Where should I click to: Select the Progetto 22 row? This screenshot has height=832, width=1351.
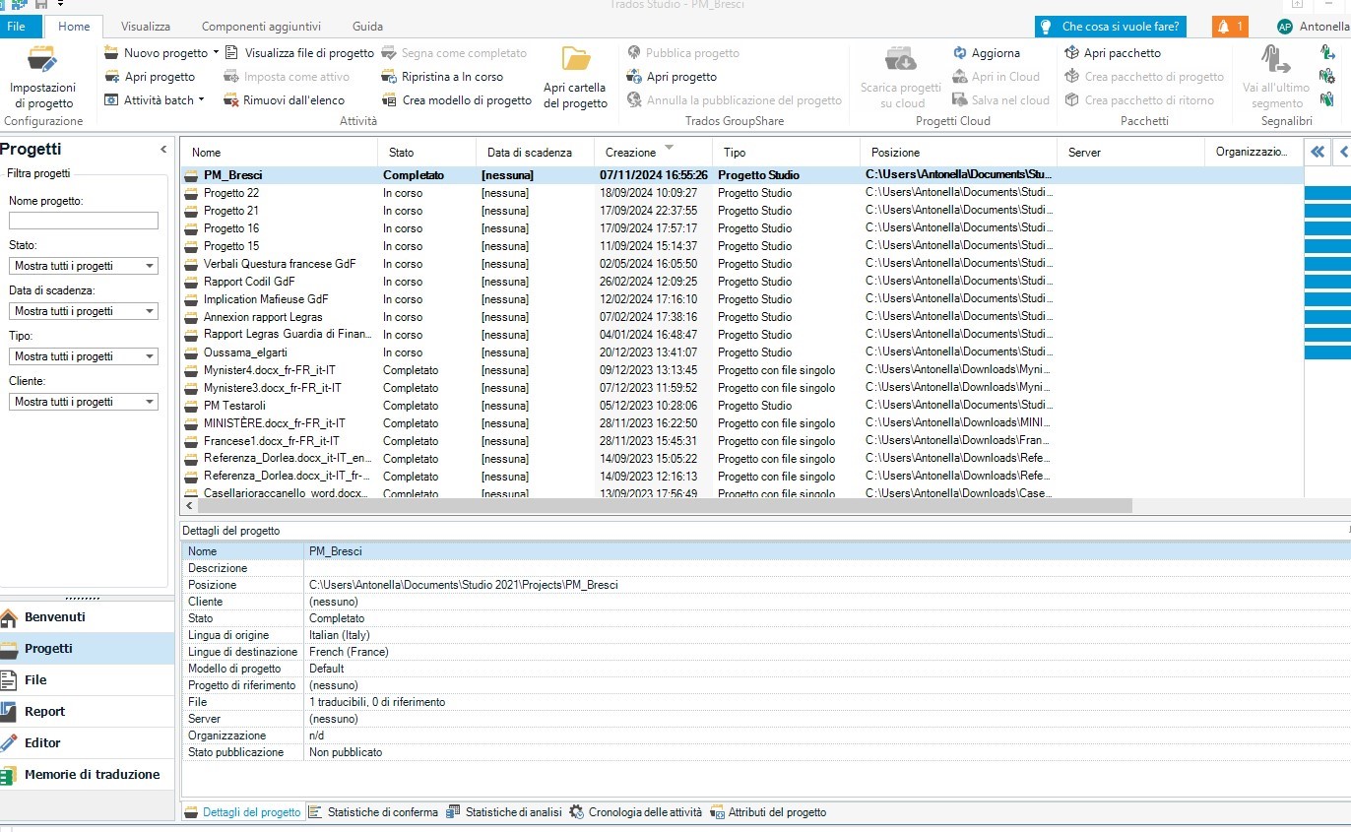[x=742, y=193]
